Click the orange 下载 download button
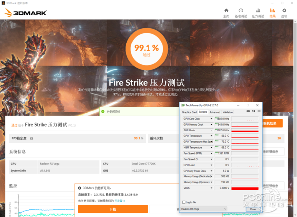This screenshot has height=217, width=297. click(112, 209)
